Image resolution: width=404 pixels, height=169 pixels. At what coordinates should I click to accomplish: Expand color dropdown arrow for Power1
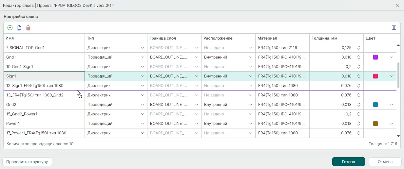click(x=391, y=124)
